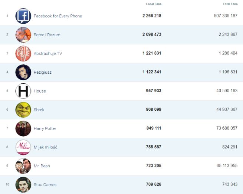Click the Stuu Games name link

pos(45,185)
